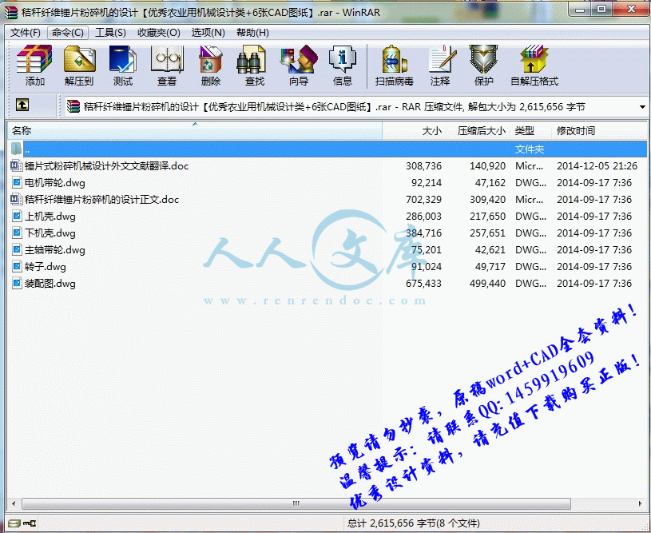Open the 帮助(H) menu
The height and width of the screenshot is (533, 651).
click(x=252, y=33)
